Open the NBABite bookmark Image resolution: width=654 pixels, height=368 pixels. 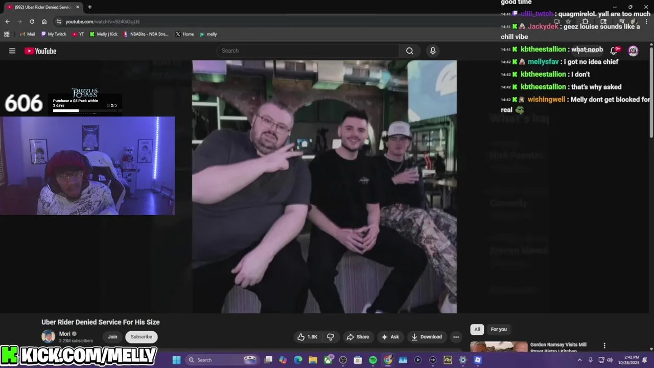click(x=146, y=34)
